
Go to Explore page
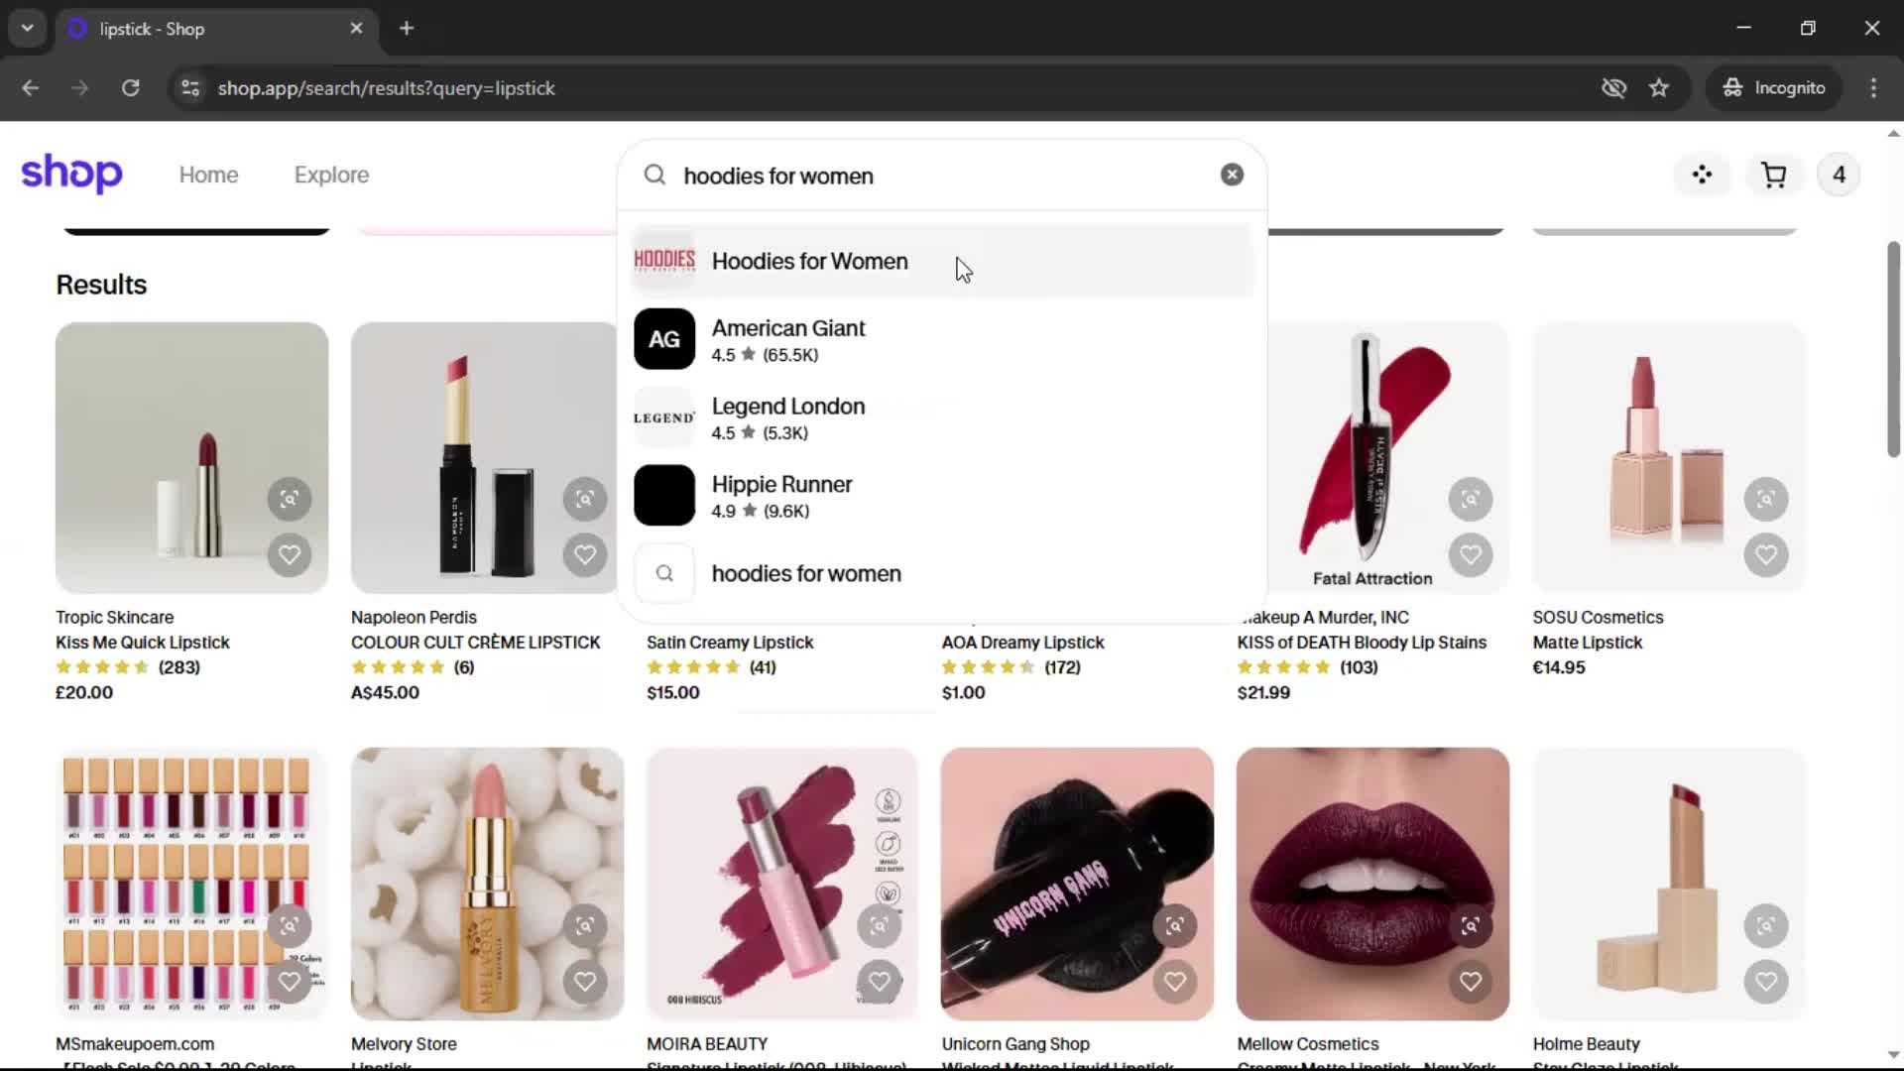(331, 176)
